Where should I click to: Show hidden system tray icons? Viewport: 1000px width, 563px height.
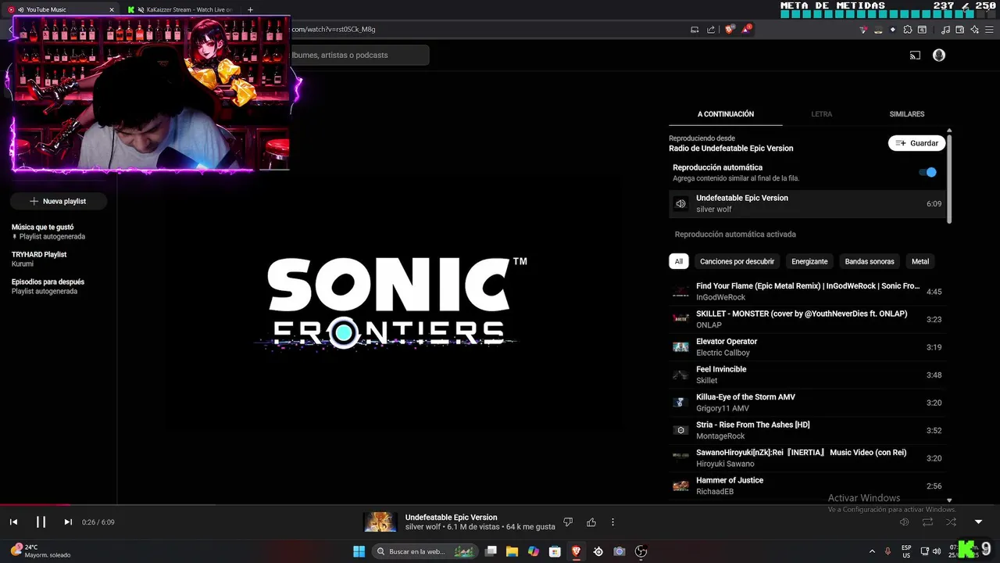[872, 551]
